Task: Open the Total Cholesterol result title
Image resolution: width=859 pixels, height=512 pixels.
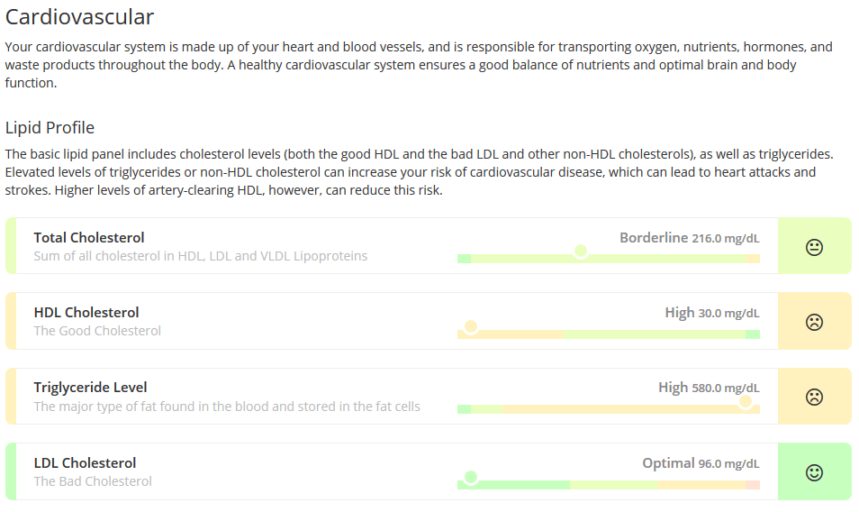Action: 89,237
